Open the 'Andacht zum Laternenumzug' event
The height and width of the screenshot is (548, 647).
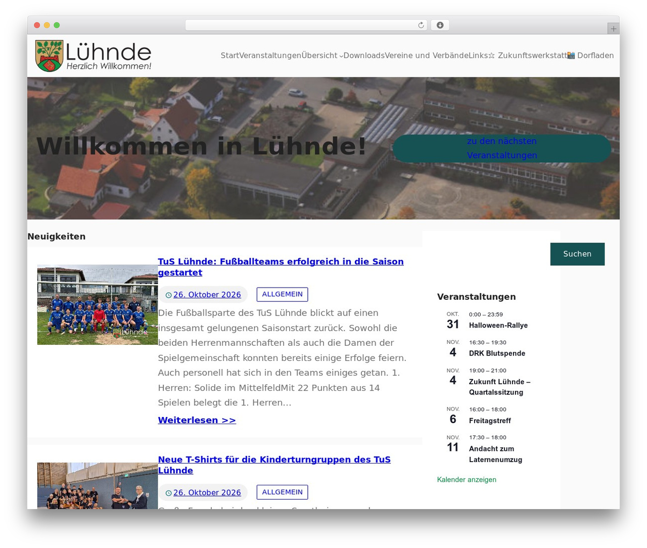495,454
